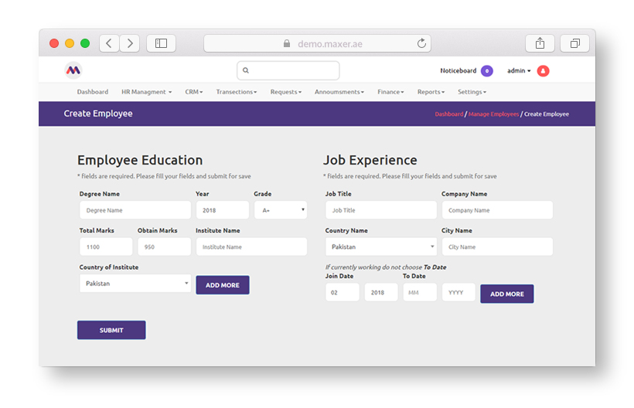This screenshot has width=634, height=408.
Task: Reload the page with refresh icon
Action: tap(421, 44)
